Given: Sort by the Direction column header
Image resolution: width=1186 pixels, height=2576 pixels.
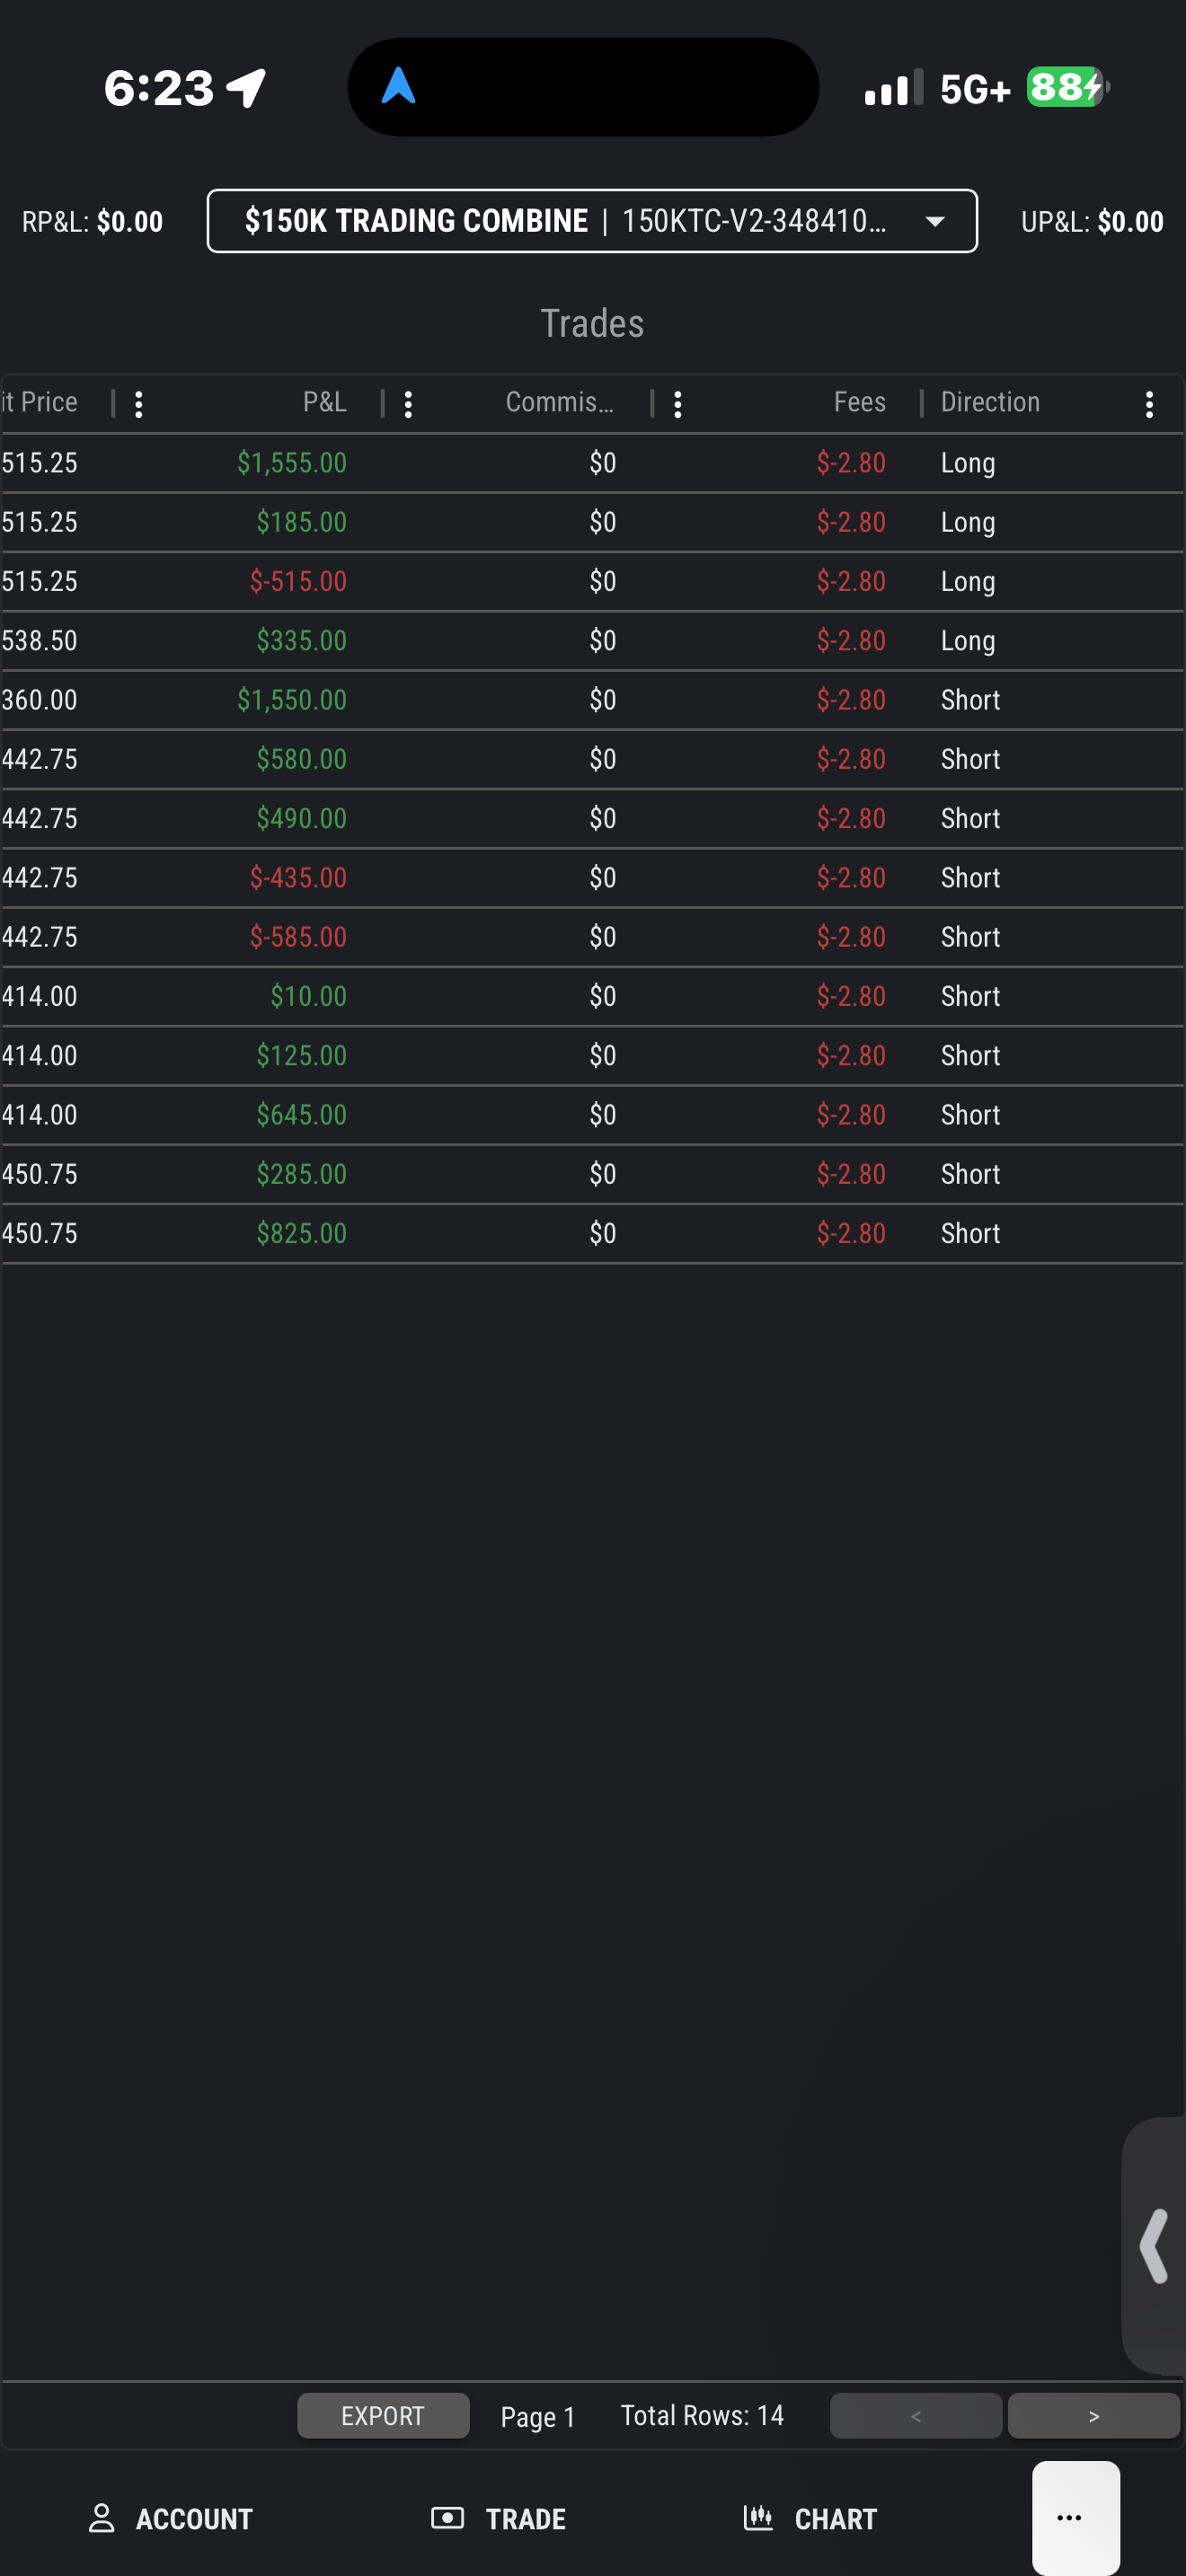Looking at the screenshot, I should click(990, 402).
